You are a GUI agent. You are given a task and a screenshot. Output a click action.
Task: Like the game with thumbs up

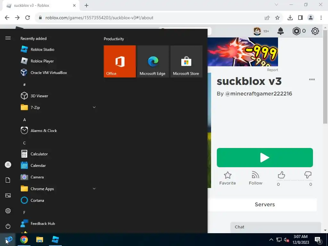pyautogui.click(x=281, y=175)
